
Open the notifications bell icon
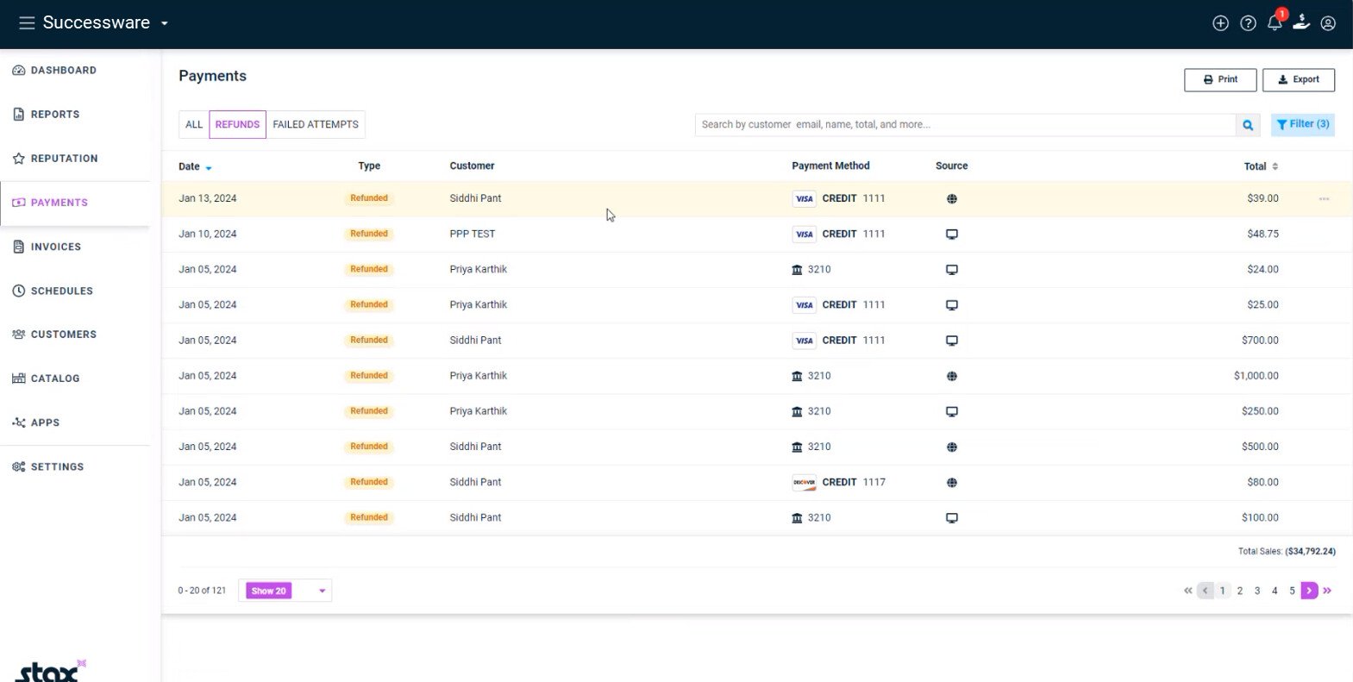1275,23
